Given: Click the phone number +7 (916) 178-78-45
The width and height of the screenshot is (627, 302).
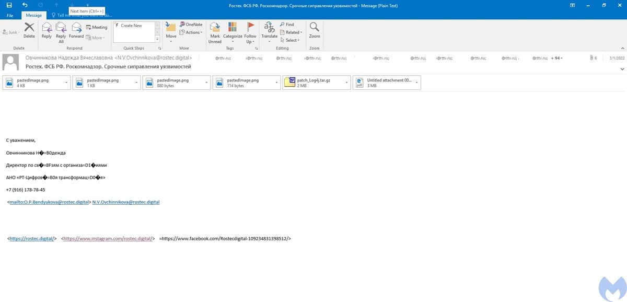Looking at the screenshot, I should point(26,190).
